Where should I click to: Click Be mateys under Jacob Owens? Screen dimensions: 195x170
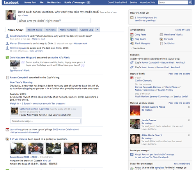click(x=147, y=123)
